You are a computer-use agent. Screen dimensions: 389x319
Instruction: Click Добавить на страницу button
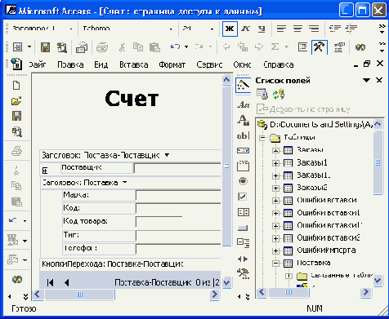tap(303, 109)
